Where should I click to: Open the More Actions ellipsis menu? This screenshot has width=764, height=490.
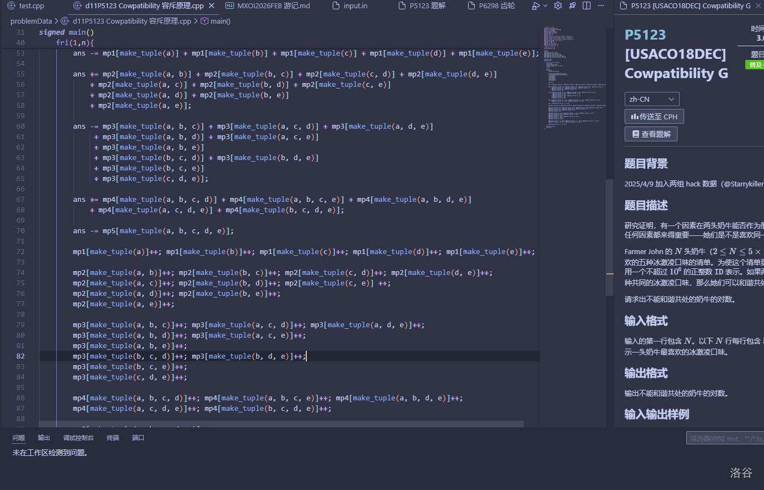601,6
